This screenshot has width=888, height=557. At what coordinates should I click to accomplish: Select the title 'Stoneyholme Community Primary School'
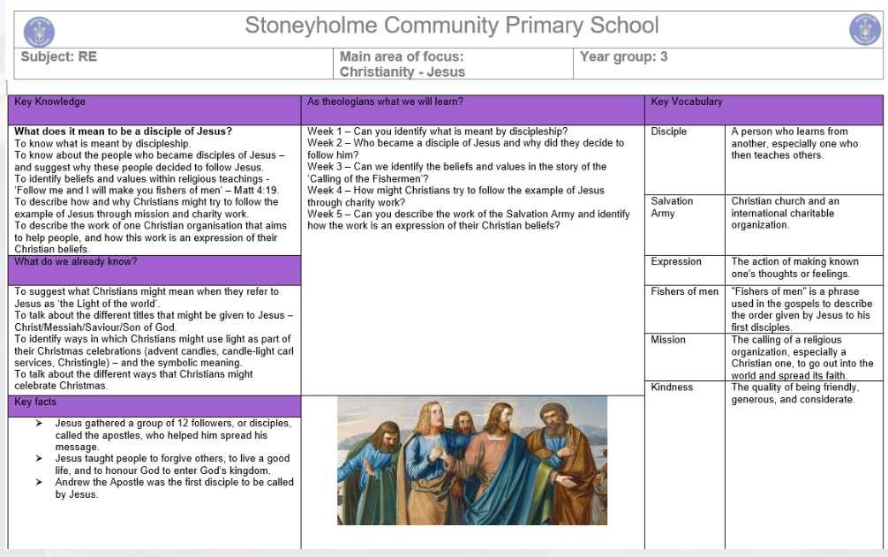(x=451, y=26)
